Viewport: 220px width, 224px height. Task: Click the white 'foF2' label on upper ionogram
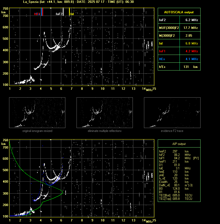click(x=59, y=14)
